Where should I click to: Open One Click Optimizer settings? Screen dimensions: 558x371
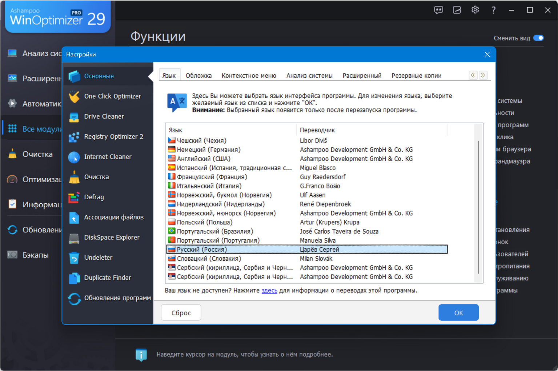(x=108, y=96)
